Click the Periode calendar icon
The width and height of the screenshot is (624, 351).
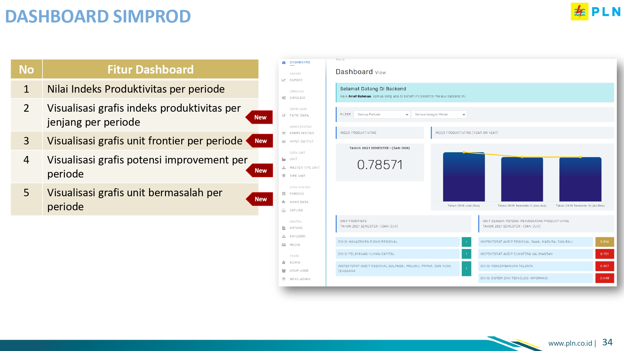[x=284, y=194]
